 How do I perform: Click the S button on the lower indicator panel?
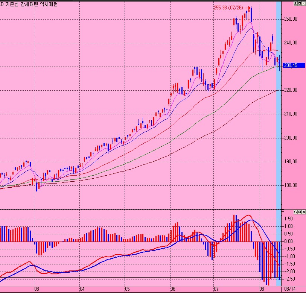pos(295,213)
